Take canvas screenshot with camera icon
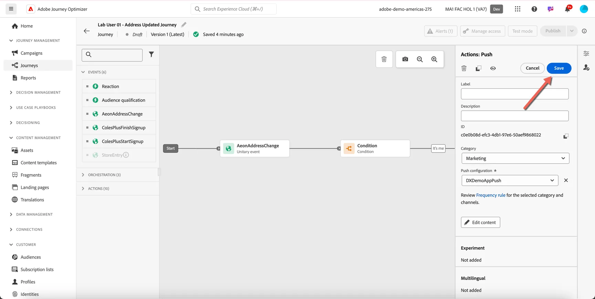Viewport: 595px width, 299px height. click(405, 59)
